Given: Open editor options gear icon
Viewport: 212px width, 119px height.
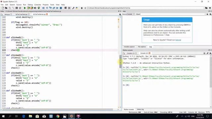Looking at the screenshot, I should click(x=120, y=14).
